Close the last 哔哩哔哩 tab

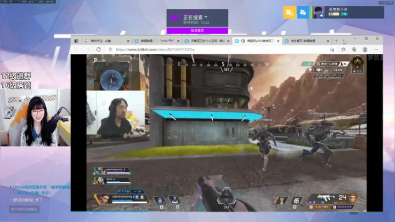coord(328,41)
